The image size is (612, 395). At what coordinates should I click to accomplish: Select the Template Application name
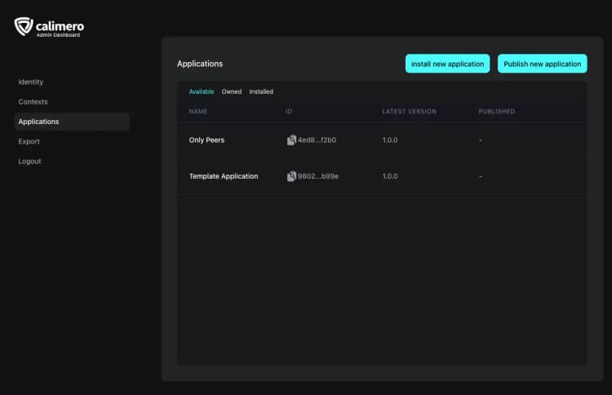click(224, 176)
